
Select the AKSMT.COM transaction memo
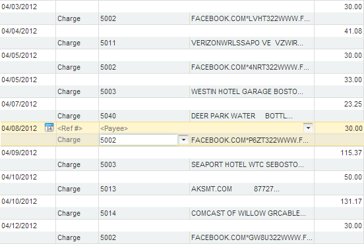coord(235,189)
